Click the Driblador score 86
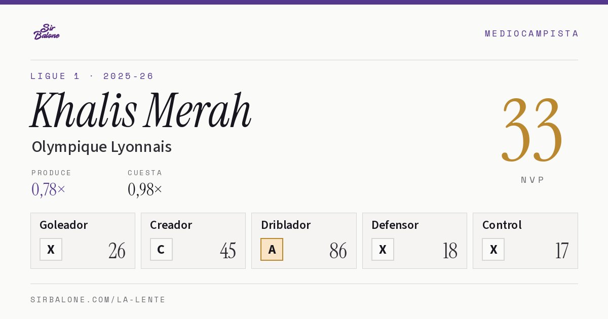The width and height of the screenshot is (608, 319). (x=338, y=251)
